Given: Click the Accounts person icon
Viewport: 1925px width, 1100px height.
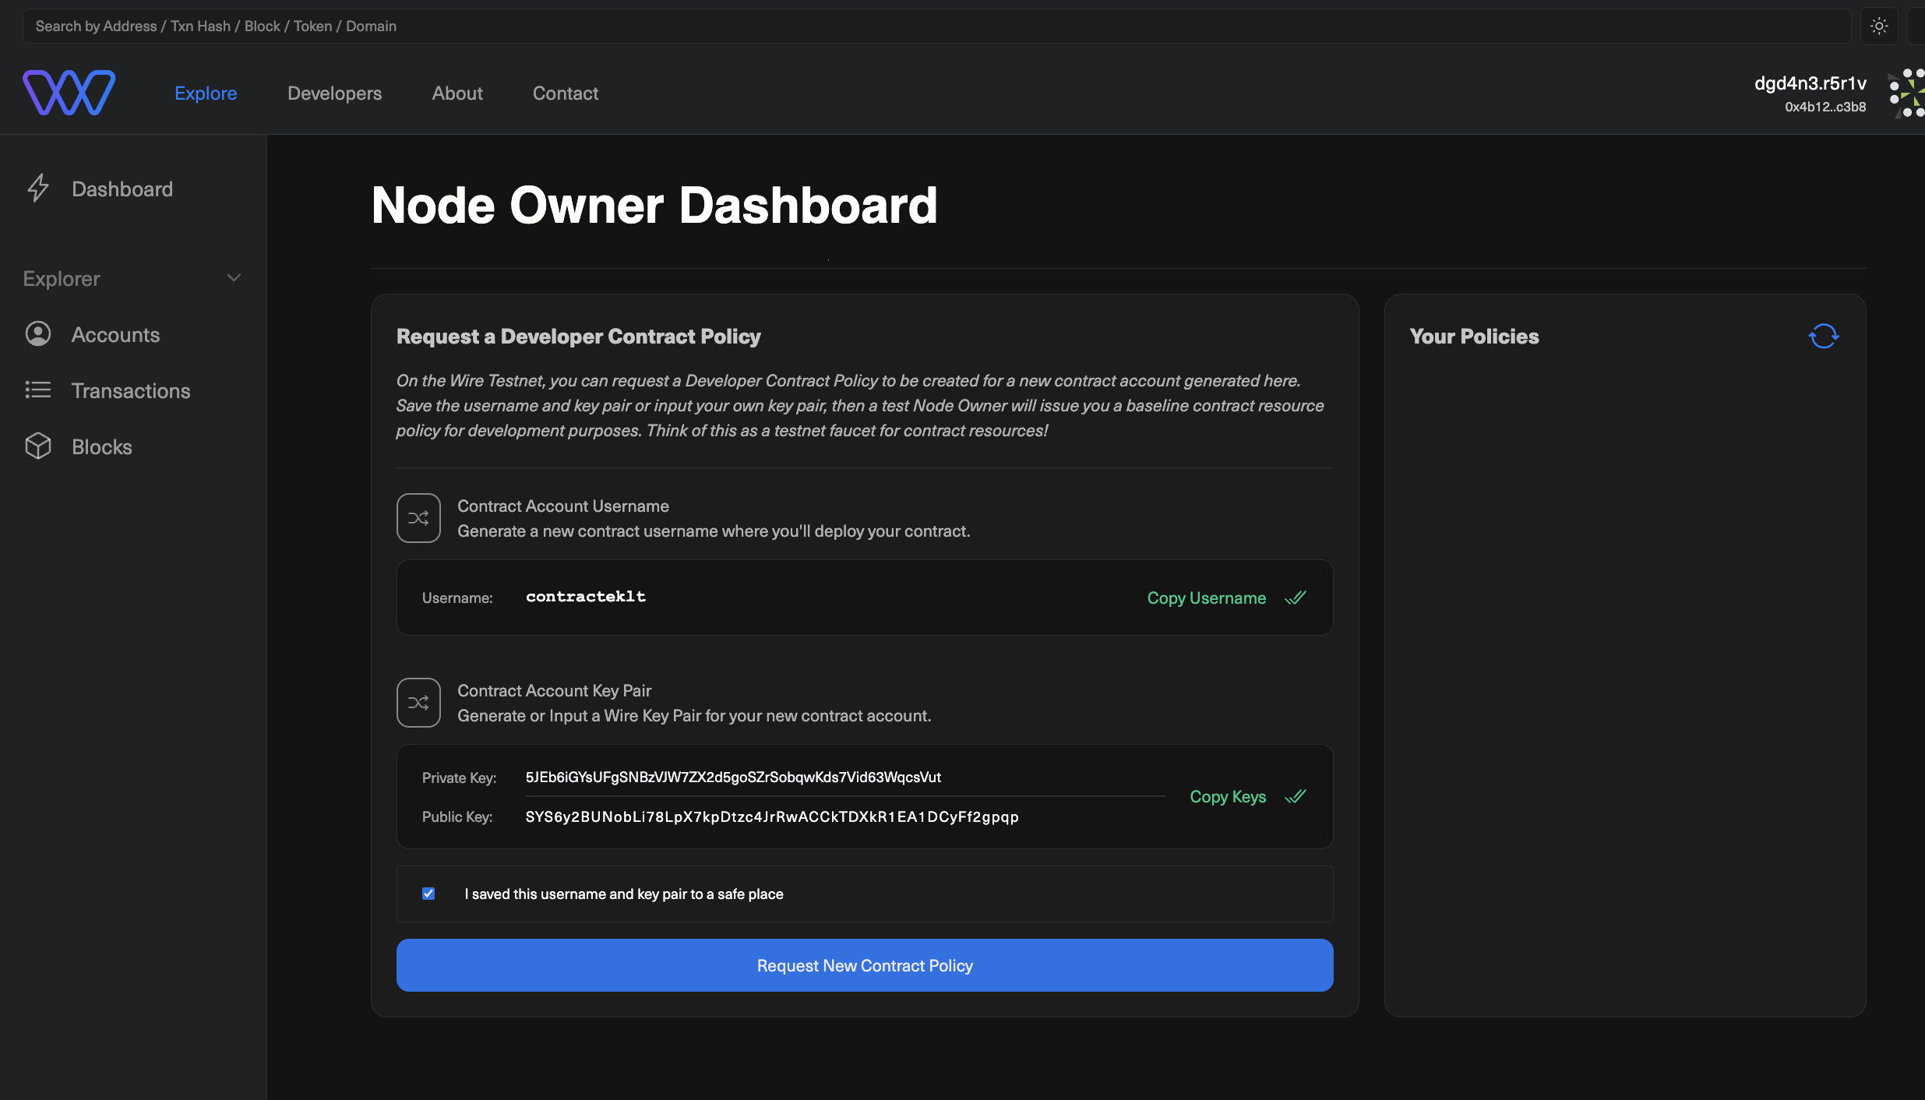Looking at the screenshot, I should [x=37, y=334].
